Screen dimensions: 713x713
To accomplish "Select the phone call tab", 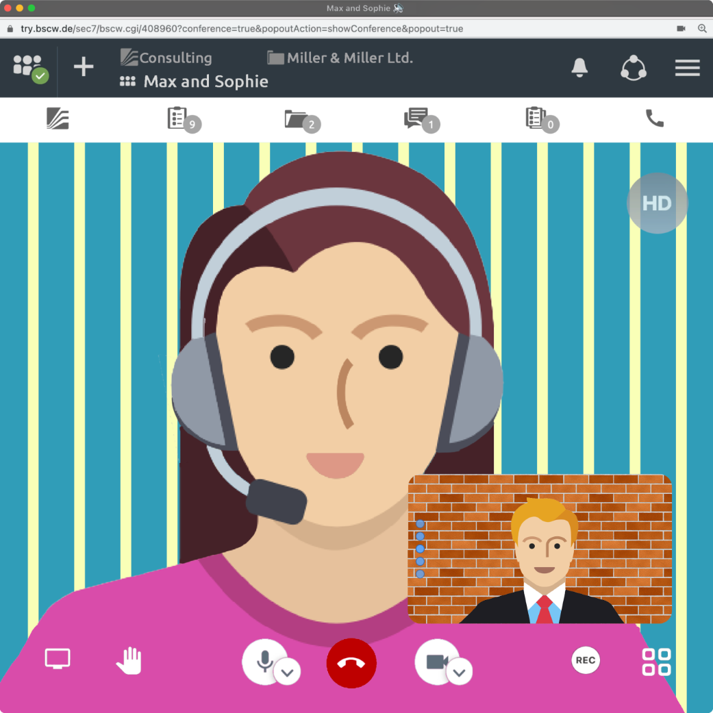I will click(655, 118).
